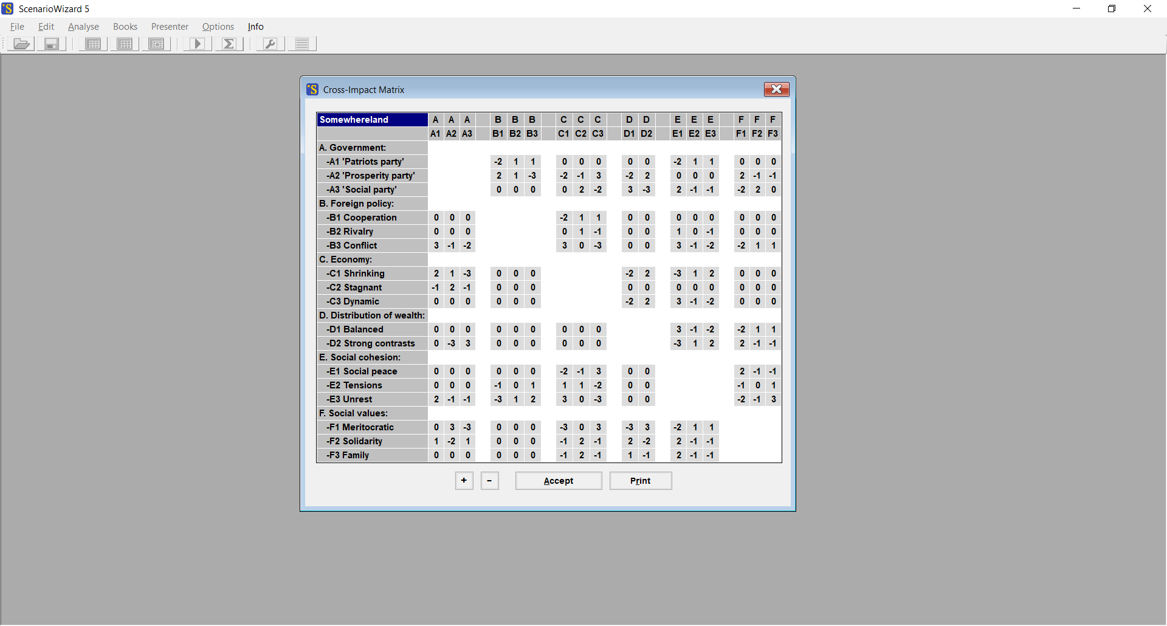Viewport: 1167px width, 626px height.
Task: Click the 'B. Foreign policy:' group heading
Action: click(x=372, y=204)
